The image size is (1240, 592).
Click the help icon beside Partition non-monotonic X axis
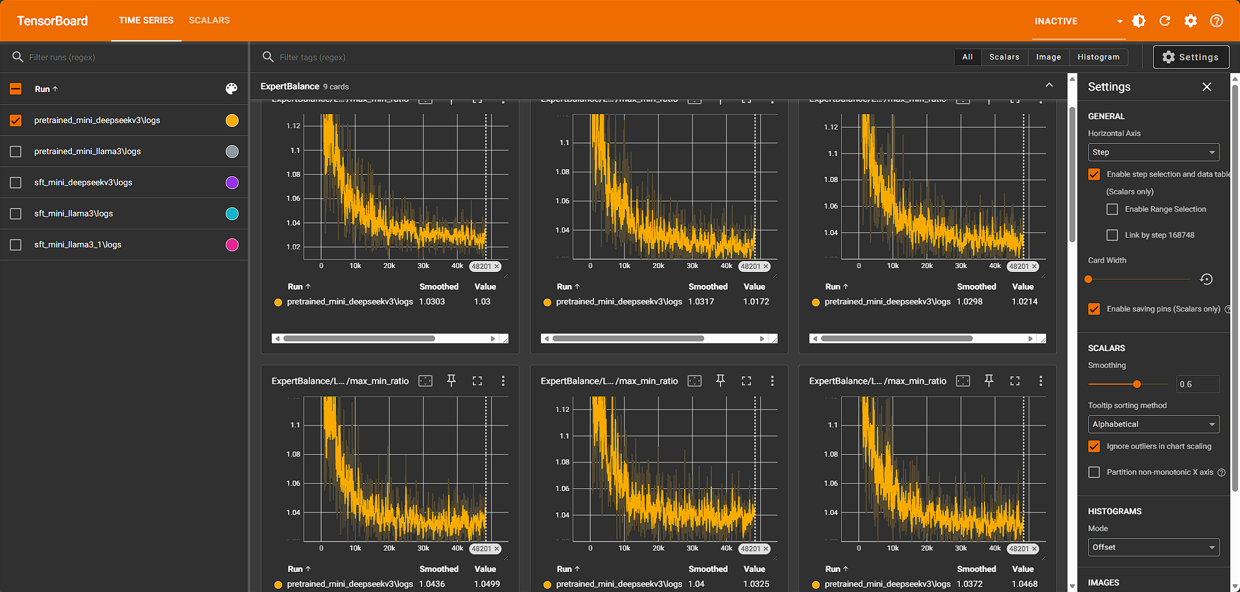[1222, 473]
